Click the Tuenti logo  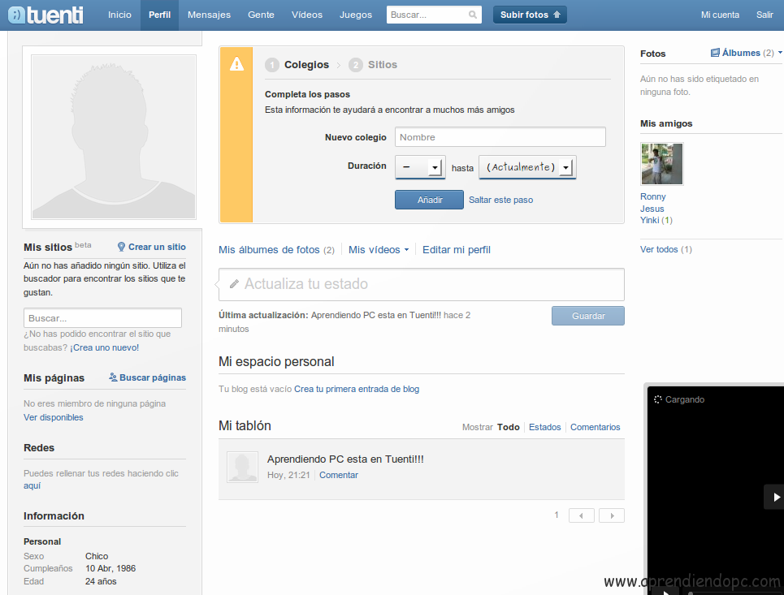coord(47,15)
